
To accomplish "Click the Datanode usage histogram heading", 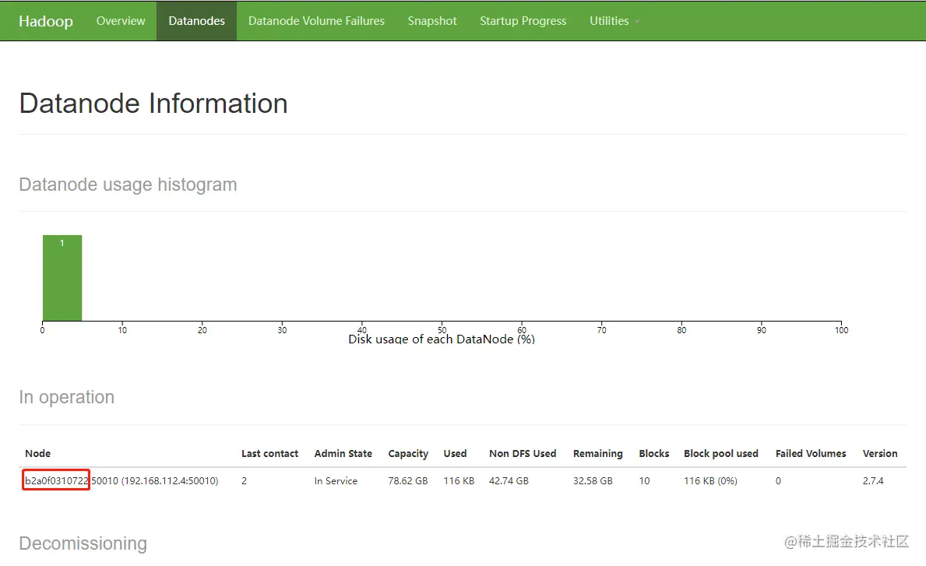I will tap(129, 185).
